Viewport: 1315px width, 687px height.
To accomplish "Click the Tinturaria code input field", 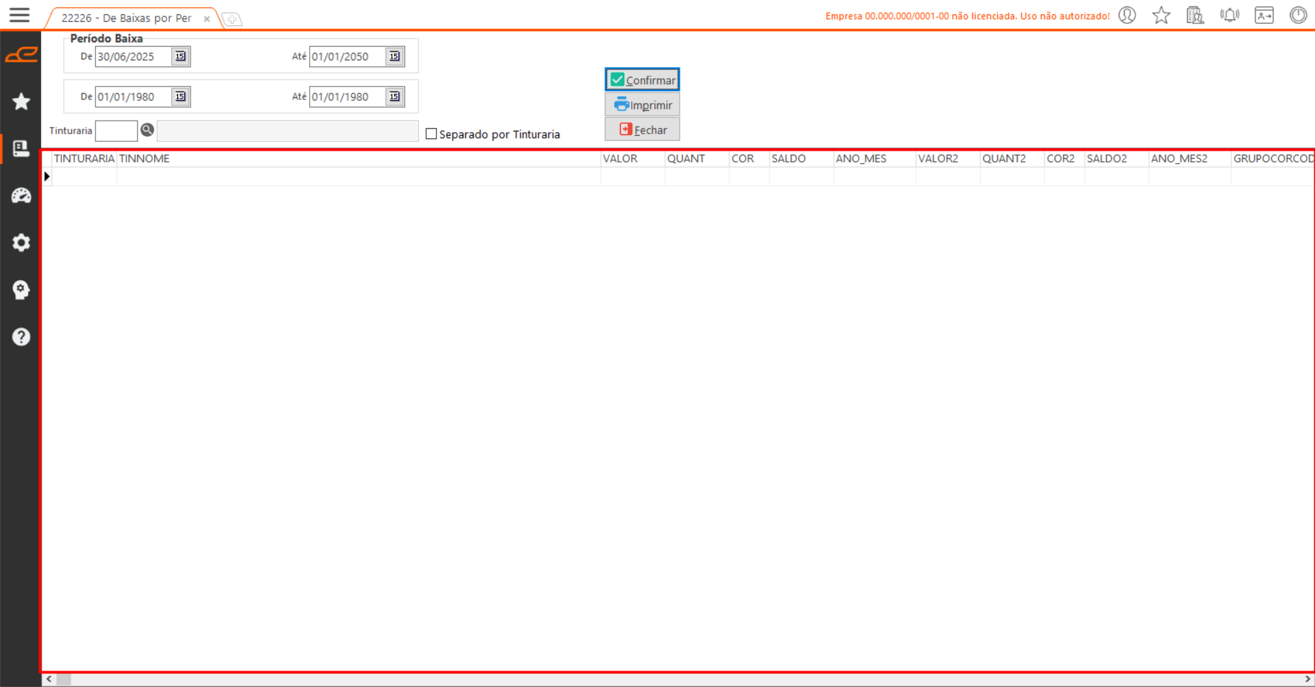I will pyautogui.click(x=116, y=131).
